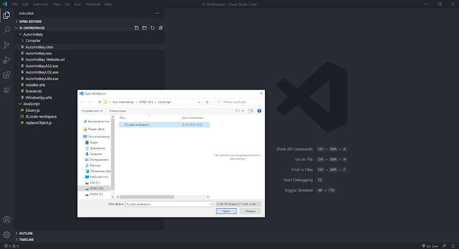Open the Accounts menu in the activity bar
The width and height of the screenshot is (459, 249).
tap(6, 220)
